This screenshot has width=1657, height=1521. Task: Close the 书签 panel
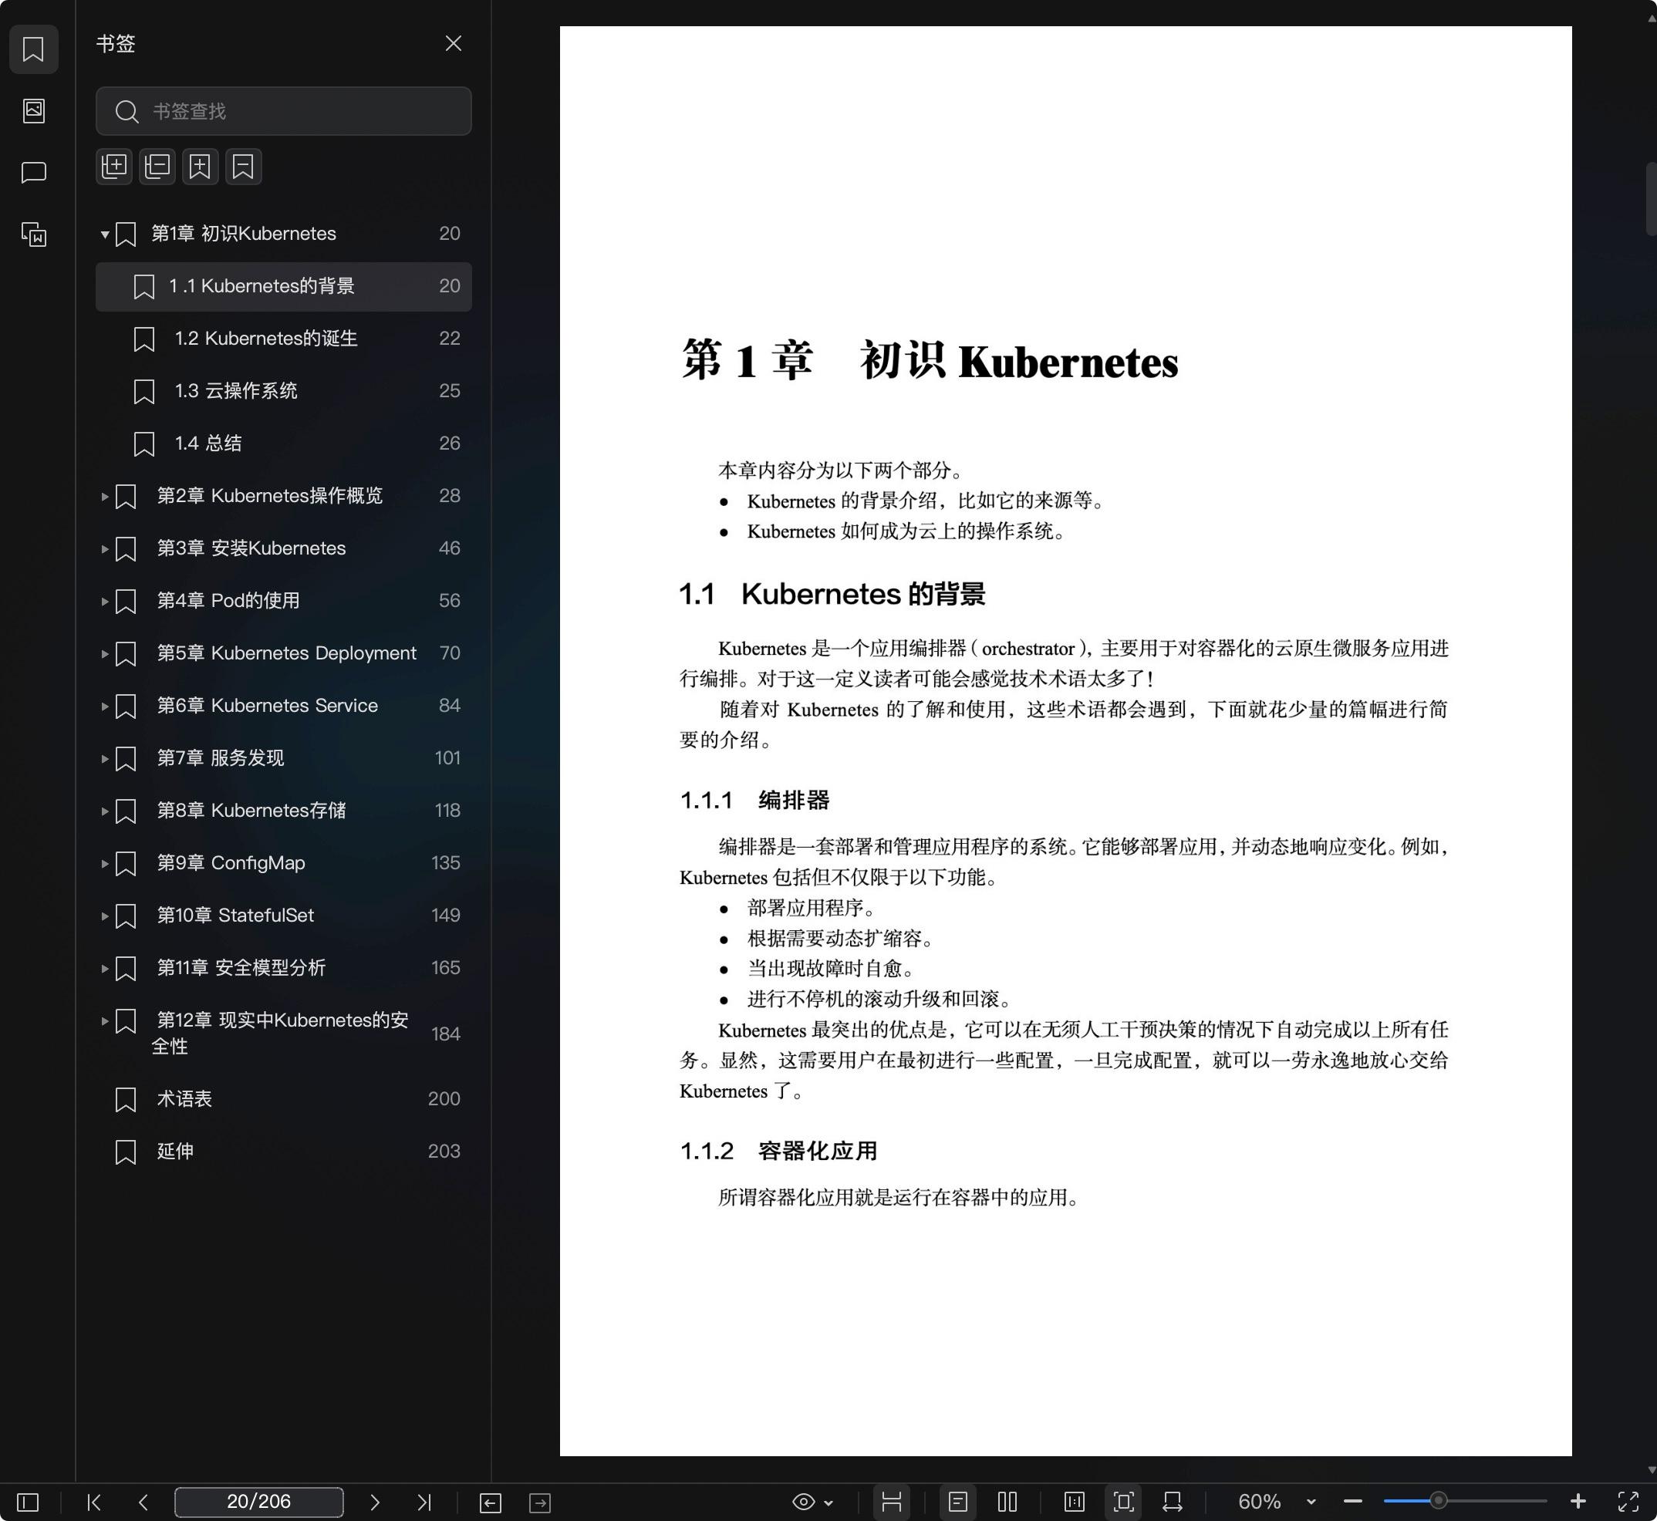454,44
